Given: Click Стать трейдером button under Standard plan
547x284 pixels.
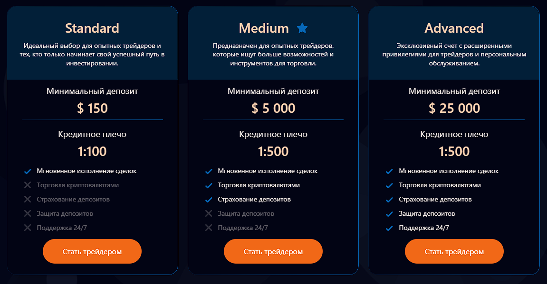Looking at the screenshot, I should (x=92, y=251).
